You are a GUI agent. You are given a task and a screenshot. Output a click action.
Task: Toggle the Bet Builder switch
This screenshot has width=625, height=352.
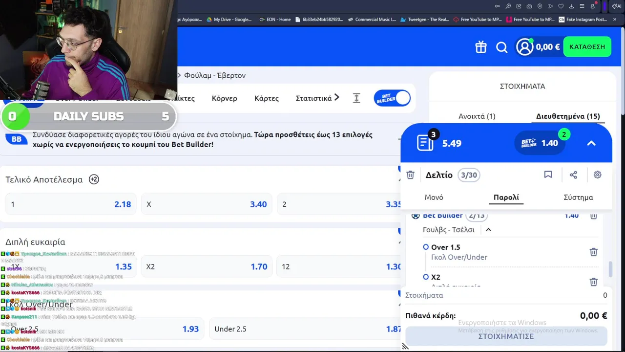392,98
